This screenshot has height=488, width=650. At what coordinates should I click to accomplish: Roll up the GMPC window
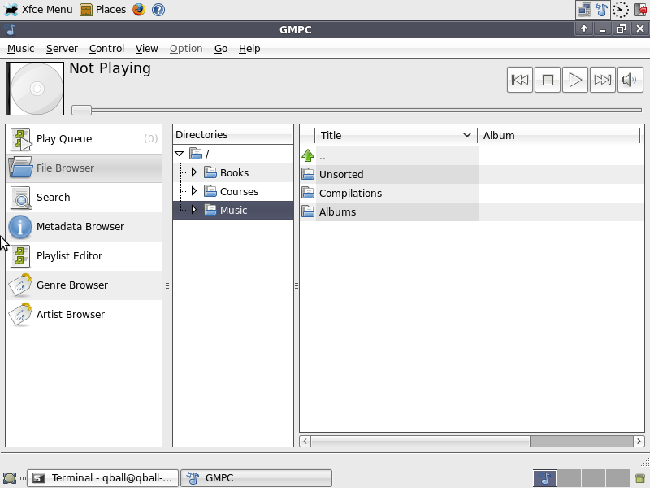click(583, 28)
